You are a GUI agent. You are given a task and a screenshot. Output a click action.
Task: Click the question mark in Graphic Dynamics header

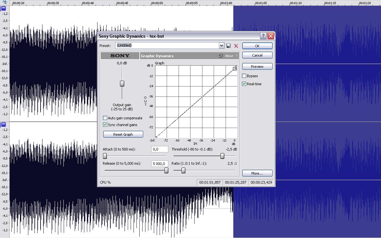pyautogui.click(x=236, y=56)
